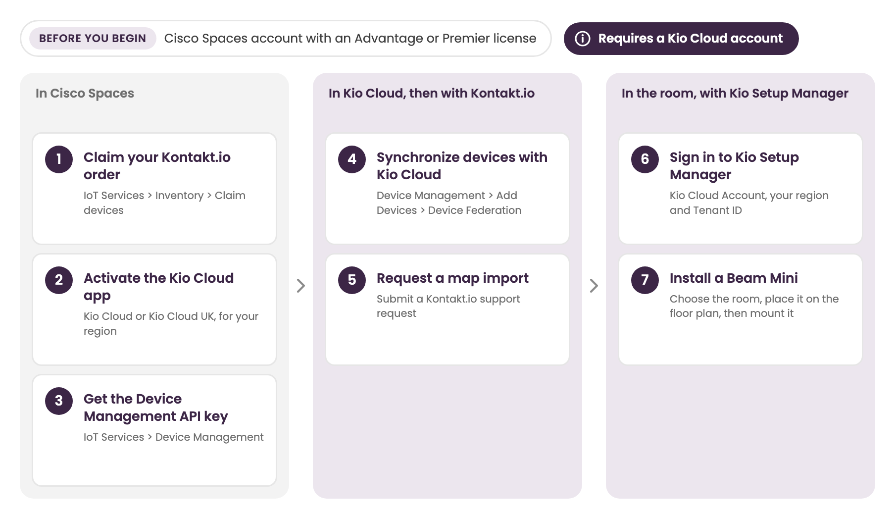Screen dimensions: 895x513
Task: Click the step 5 number badge
Action: coord(352,280)
